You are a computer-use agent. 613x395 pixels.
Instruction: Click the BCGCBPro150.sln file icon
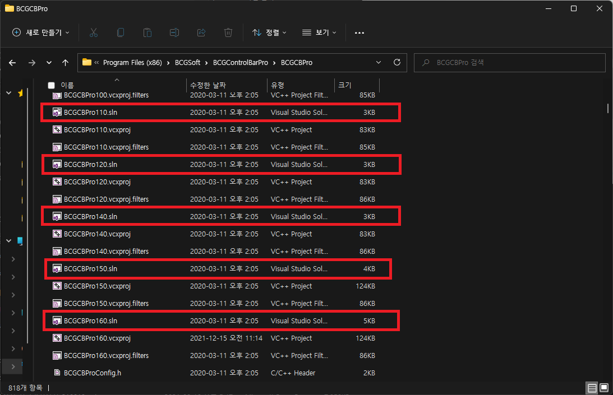57,269
